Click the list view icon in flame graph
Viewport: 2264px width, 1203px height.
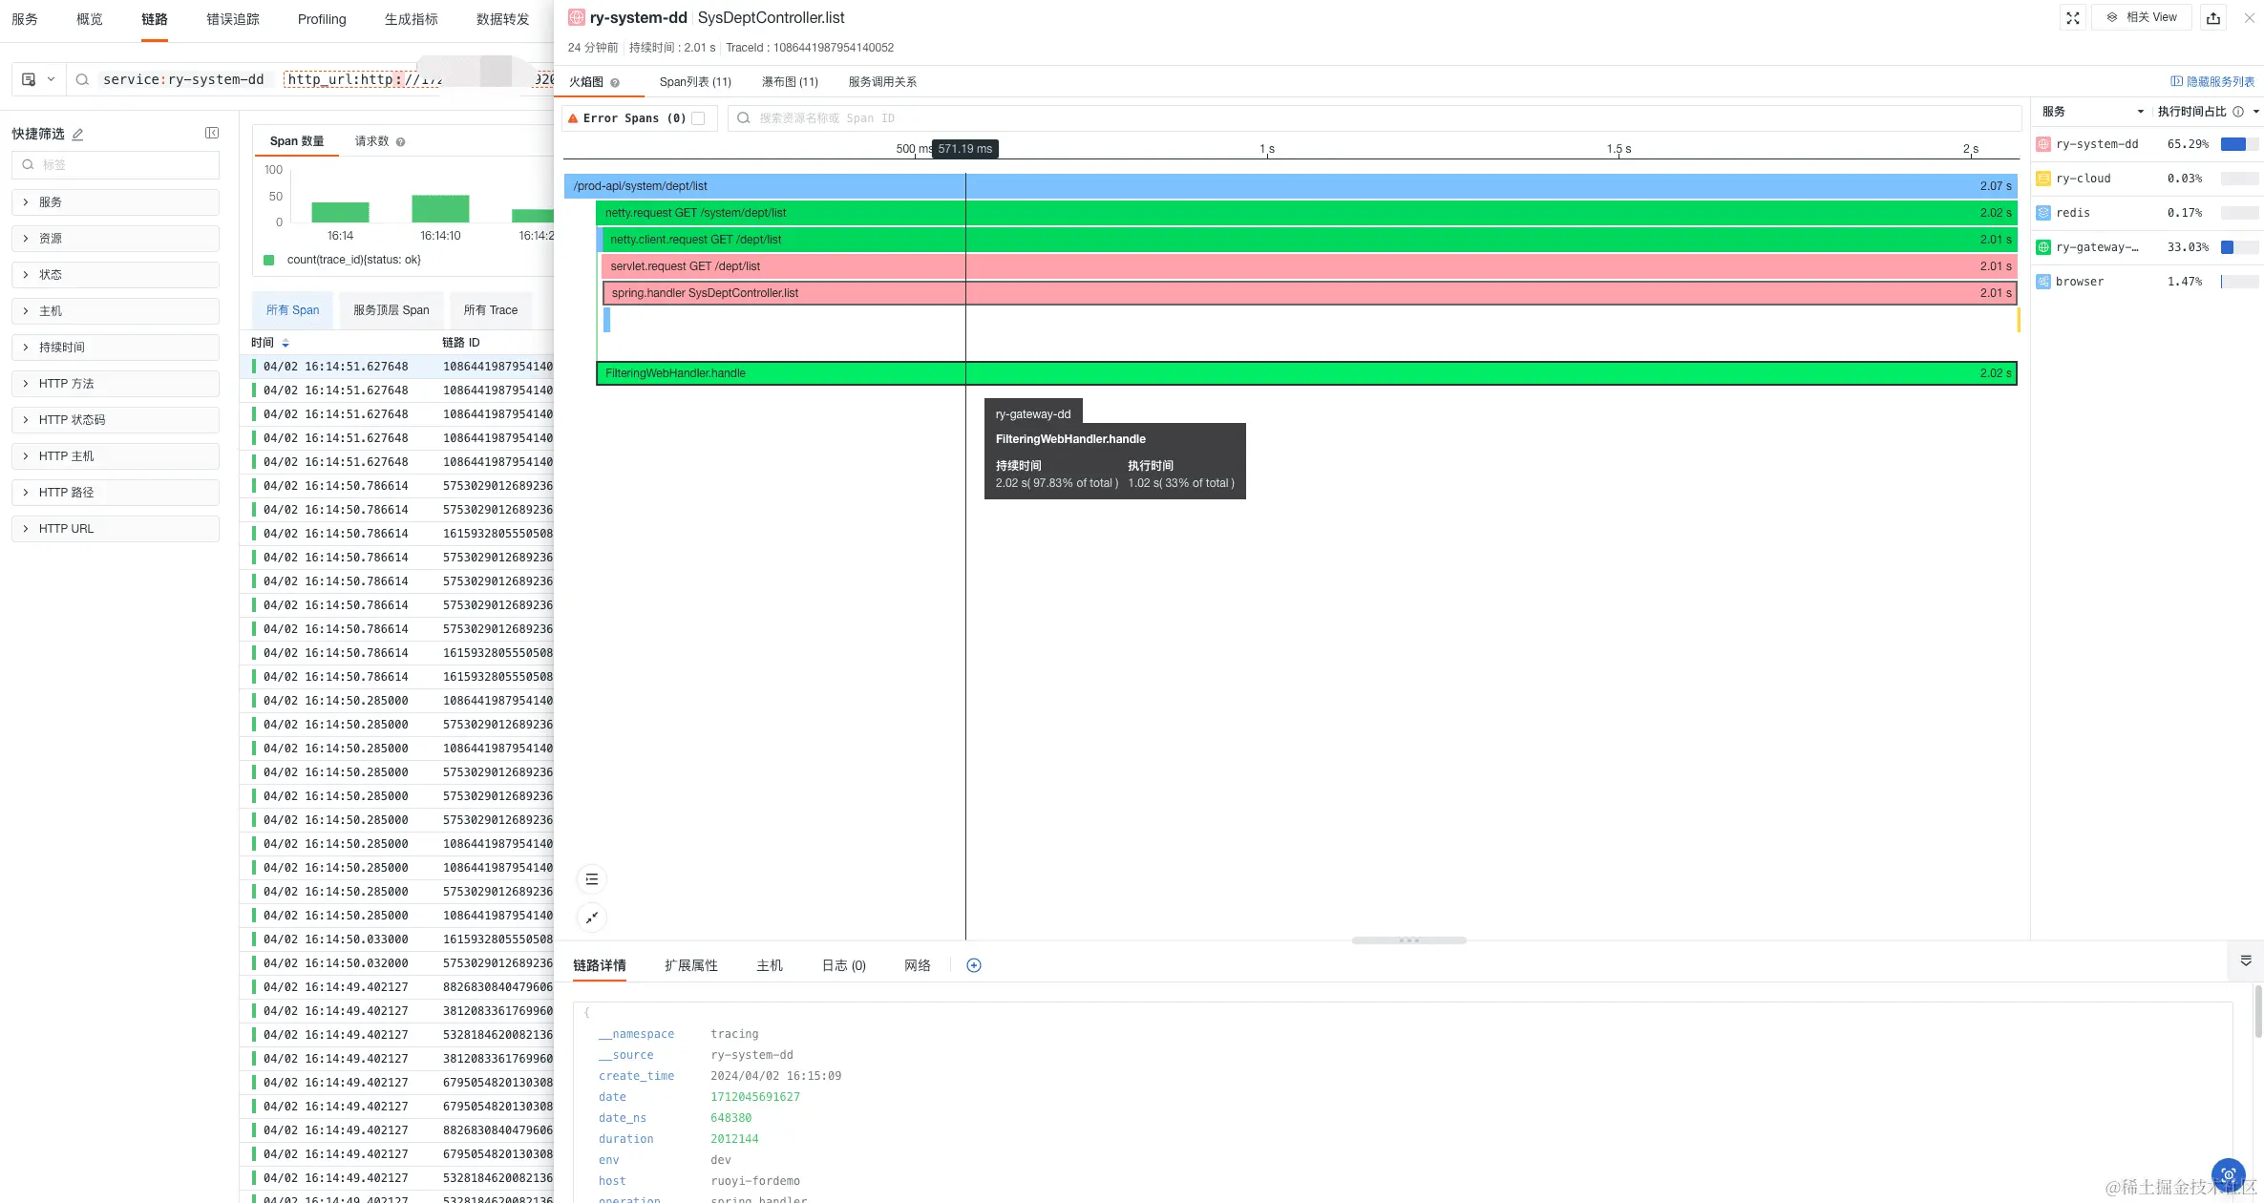[x=592, y=879]
